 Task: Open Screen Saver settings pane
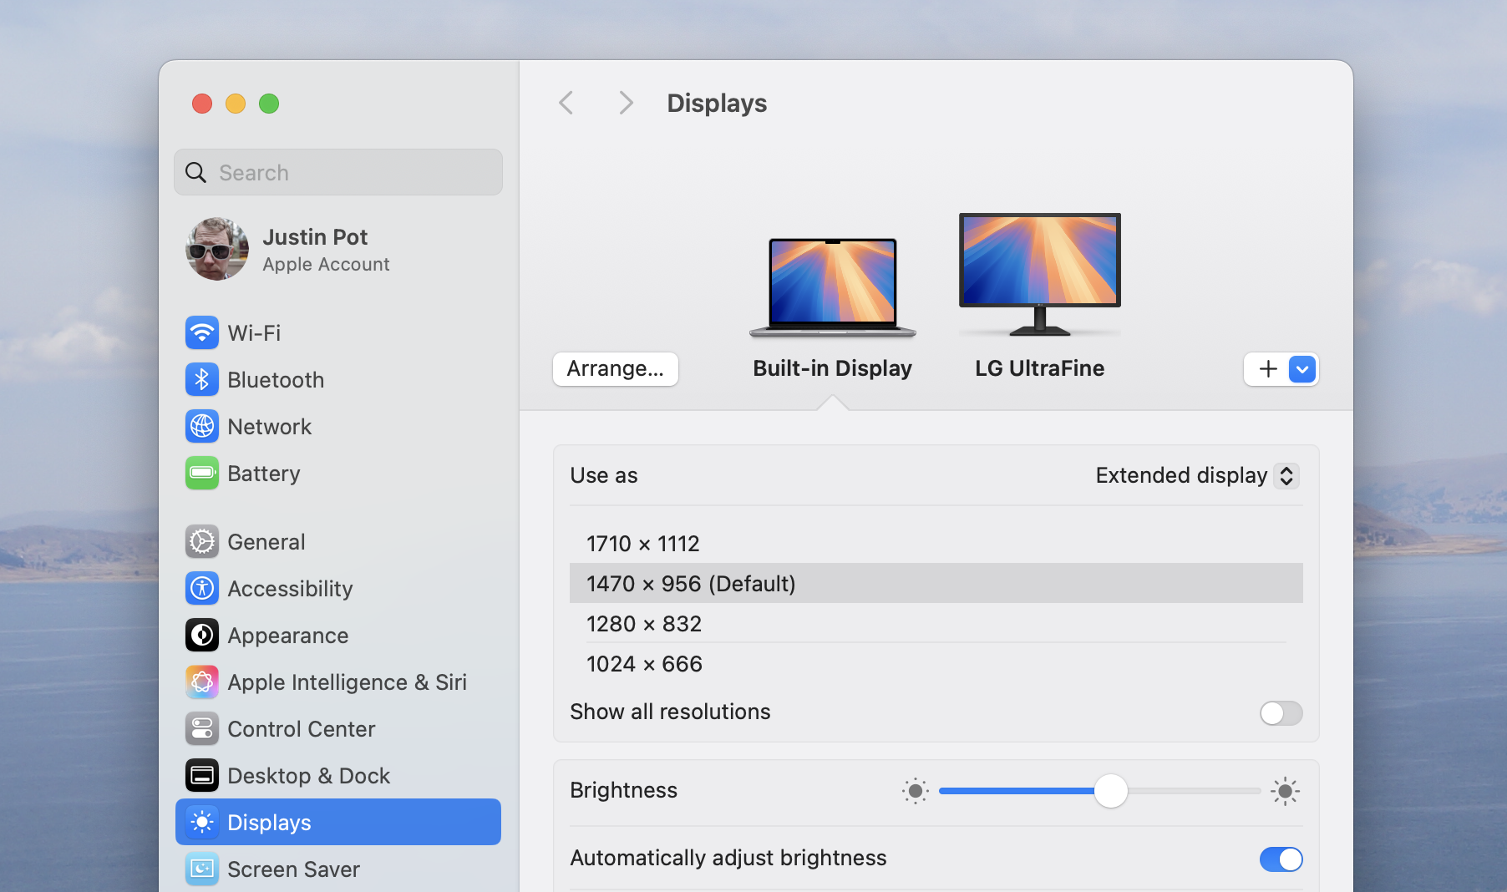338,869
